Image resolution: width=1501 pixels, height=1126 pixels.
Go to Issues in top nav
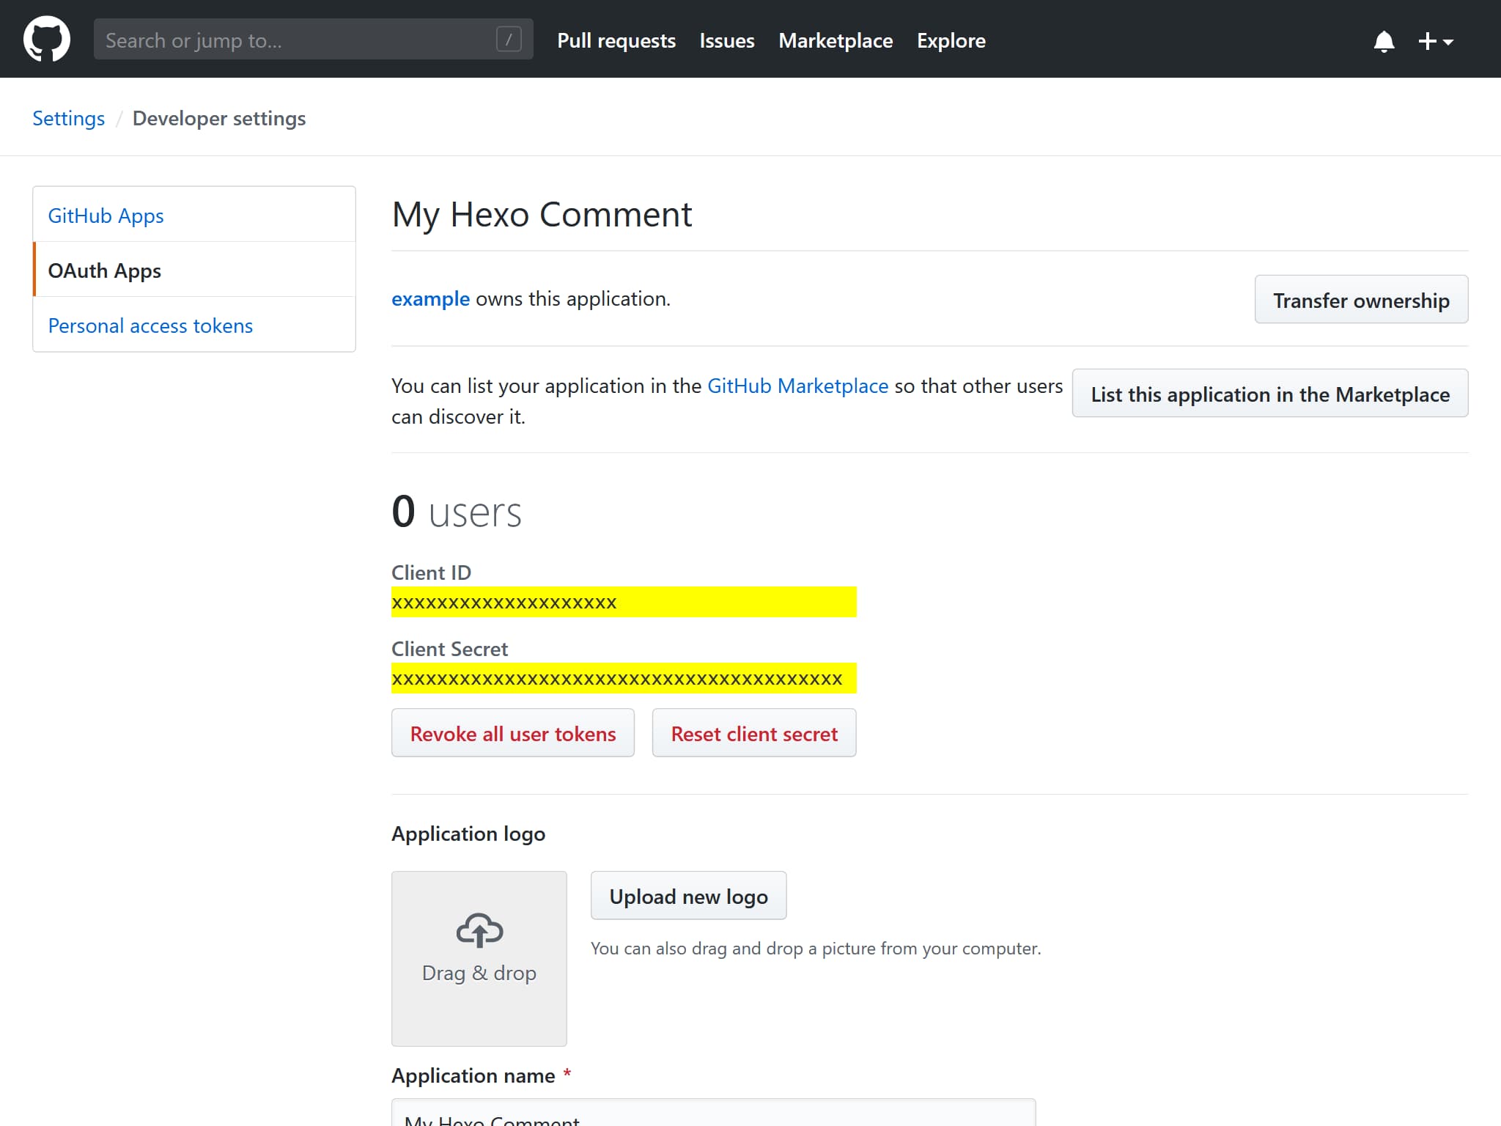point(726,41)
